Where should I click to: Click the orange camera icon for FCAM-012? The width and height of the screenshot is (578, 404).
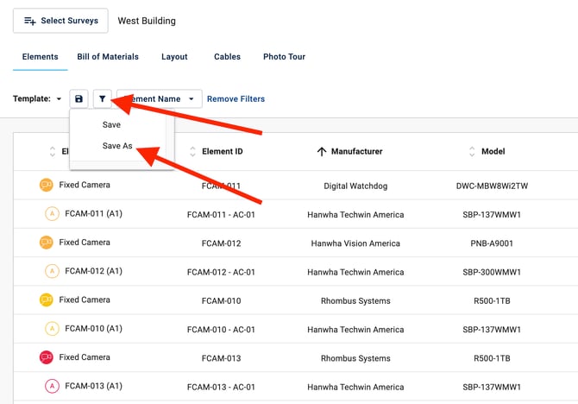[x=47, y=243]
